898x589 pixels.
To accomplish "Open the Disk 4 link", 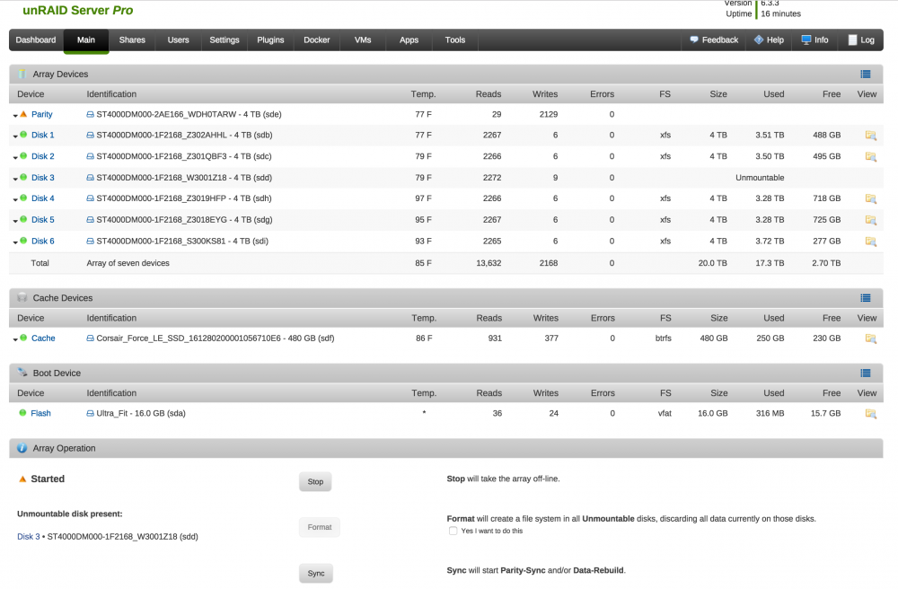I will (x=43, y=198).
